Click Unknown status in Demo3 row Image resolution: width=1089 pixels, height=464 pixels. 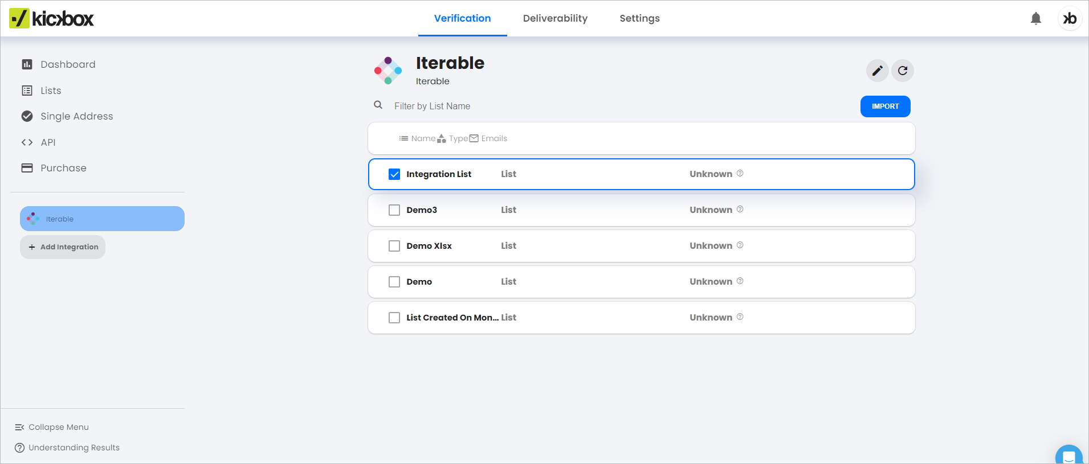(x=711, y=210)
